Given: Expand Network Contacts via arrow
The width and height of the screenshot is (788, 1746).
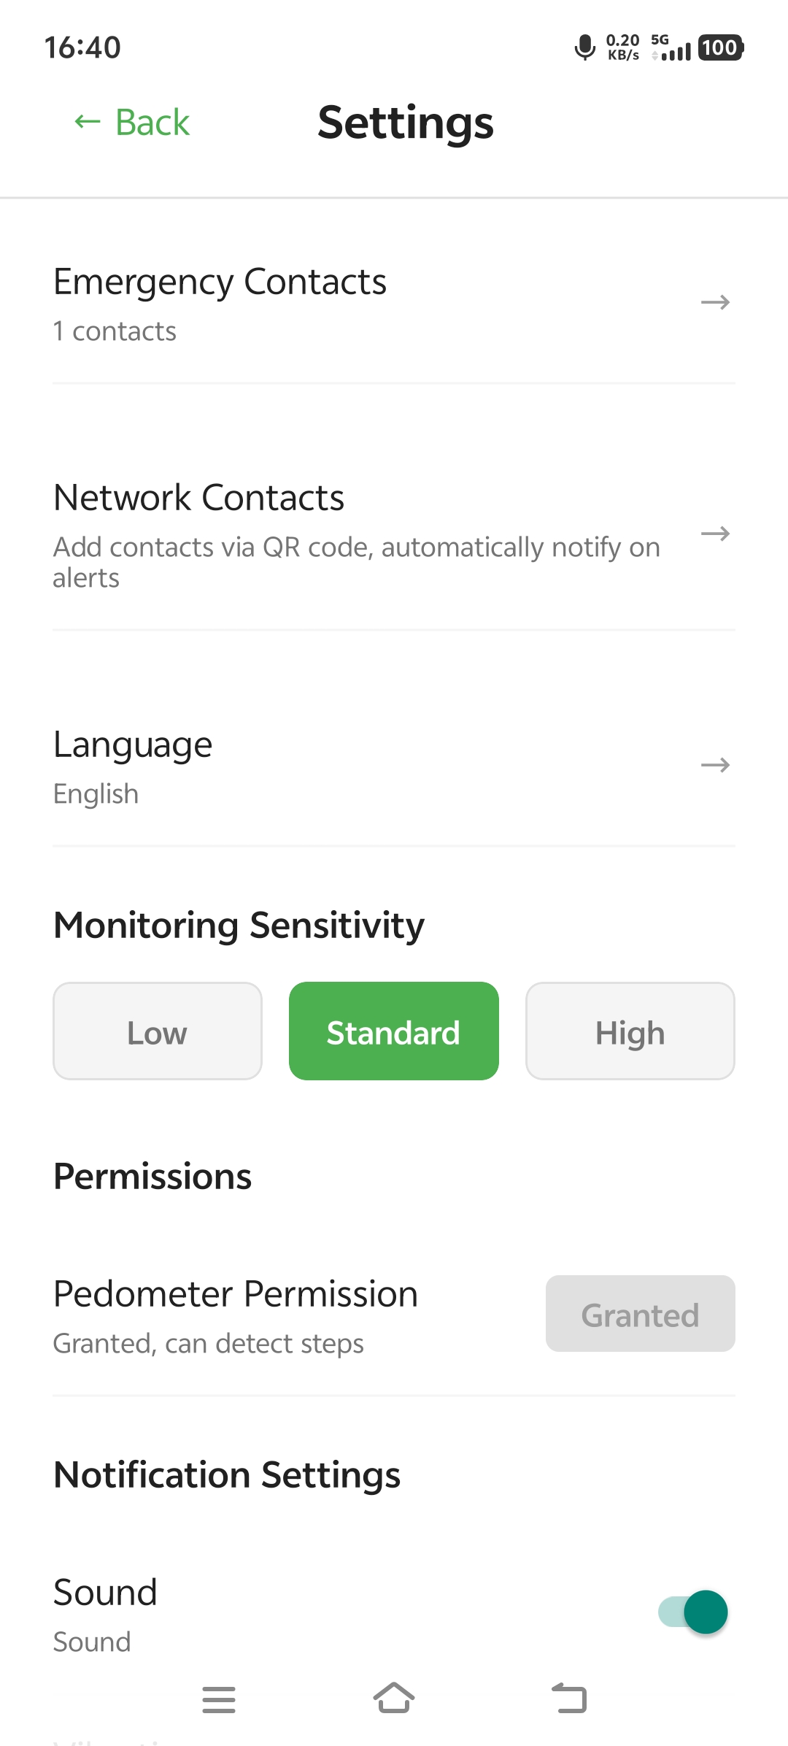Looking at the screenshot, I should [x=715, y=534].
